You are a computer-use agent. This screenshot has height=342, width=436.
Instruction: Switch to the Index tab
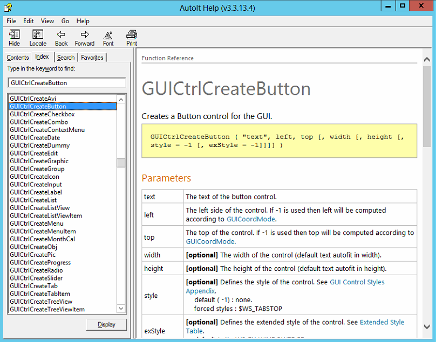point(42,57)
